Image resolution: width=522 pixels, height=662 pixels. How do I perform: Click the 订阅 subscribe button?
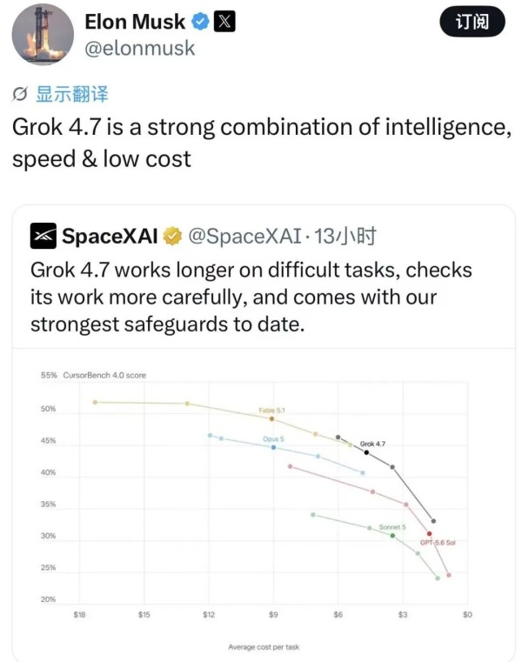472,22
